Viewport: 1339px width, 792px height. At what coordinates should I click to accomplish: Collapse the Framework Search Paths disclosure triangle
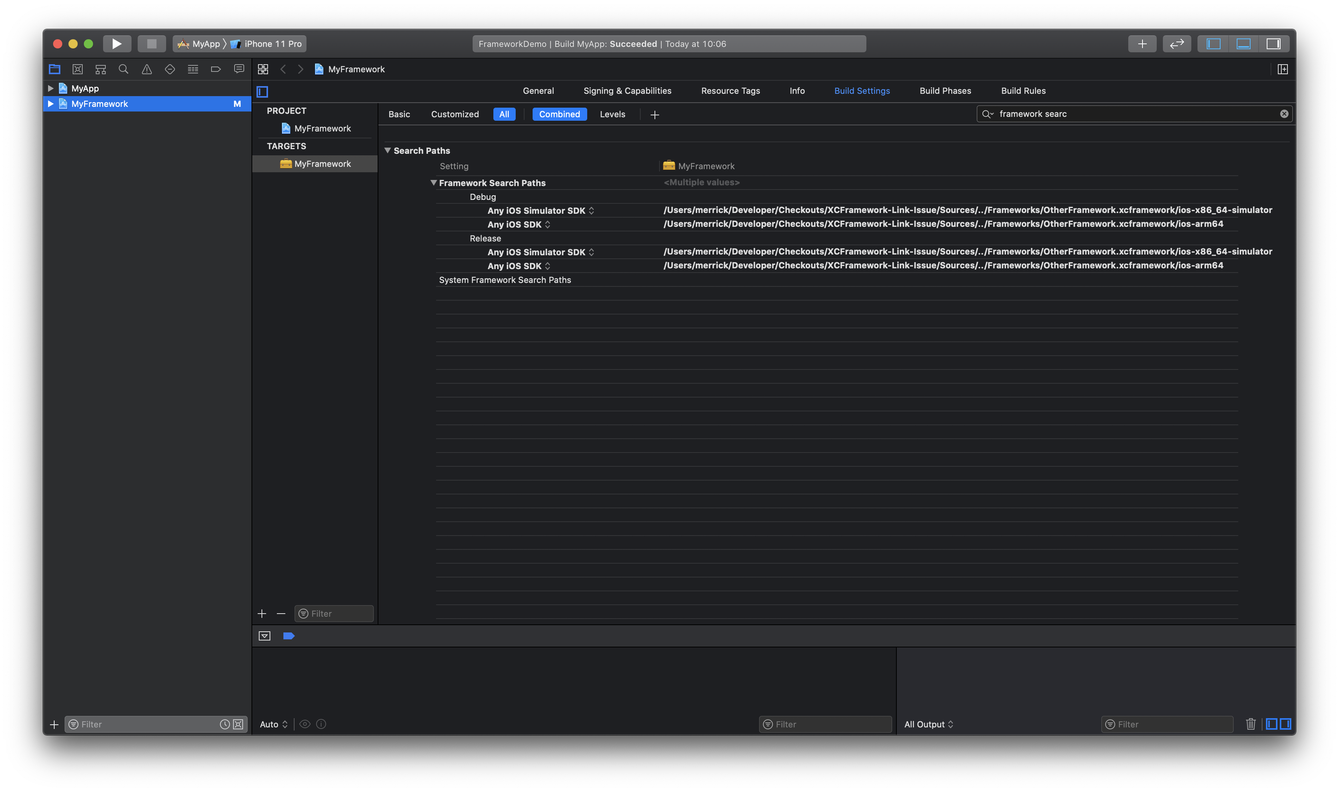click(433, 183)
